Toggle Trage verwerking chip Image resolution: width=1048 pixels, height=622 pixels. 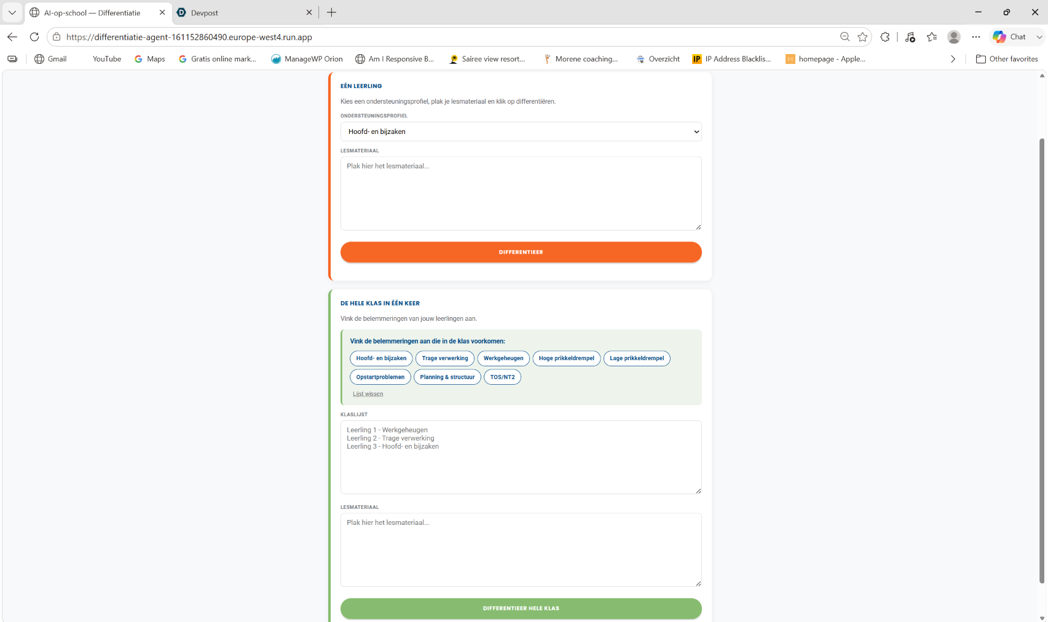click(445, 358)
